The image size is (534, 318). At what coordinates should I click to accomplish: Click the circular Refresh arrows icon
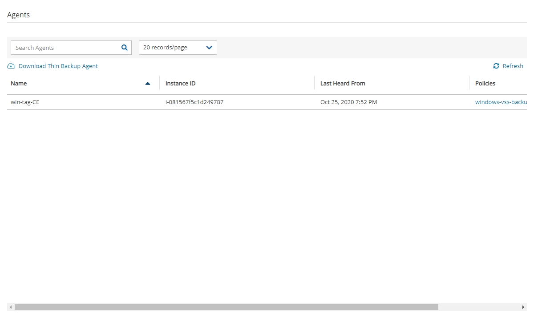[496, 66]
